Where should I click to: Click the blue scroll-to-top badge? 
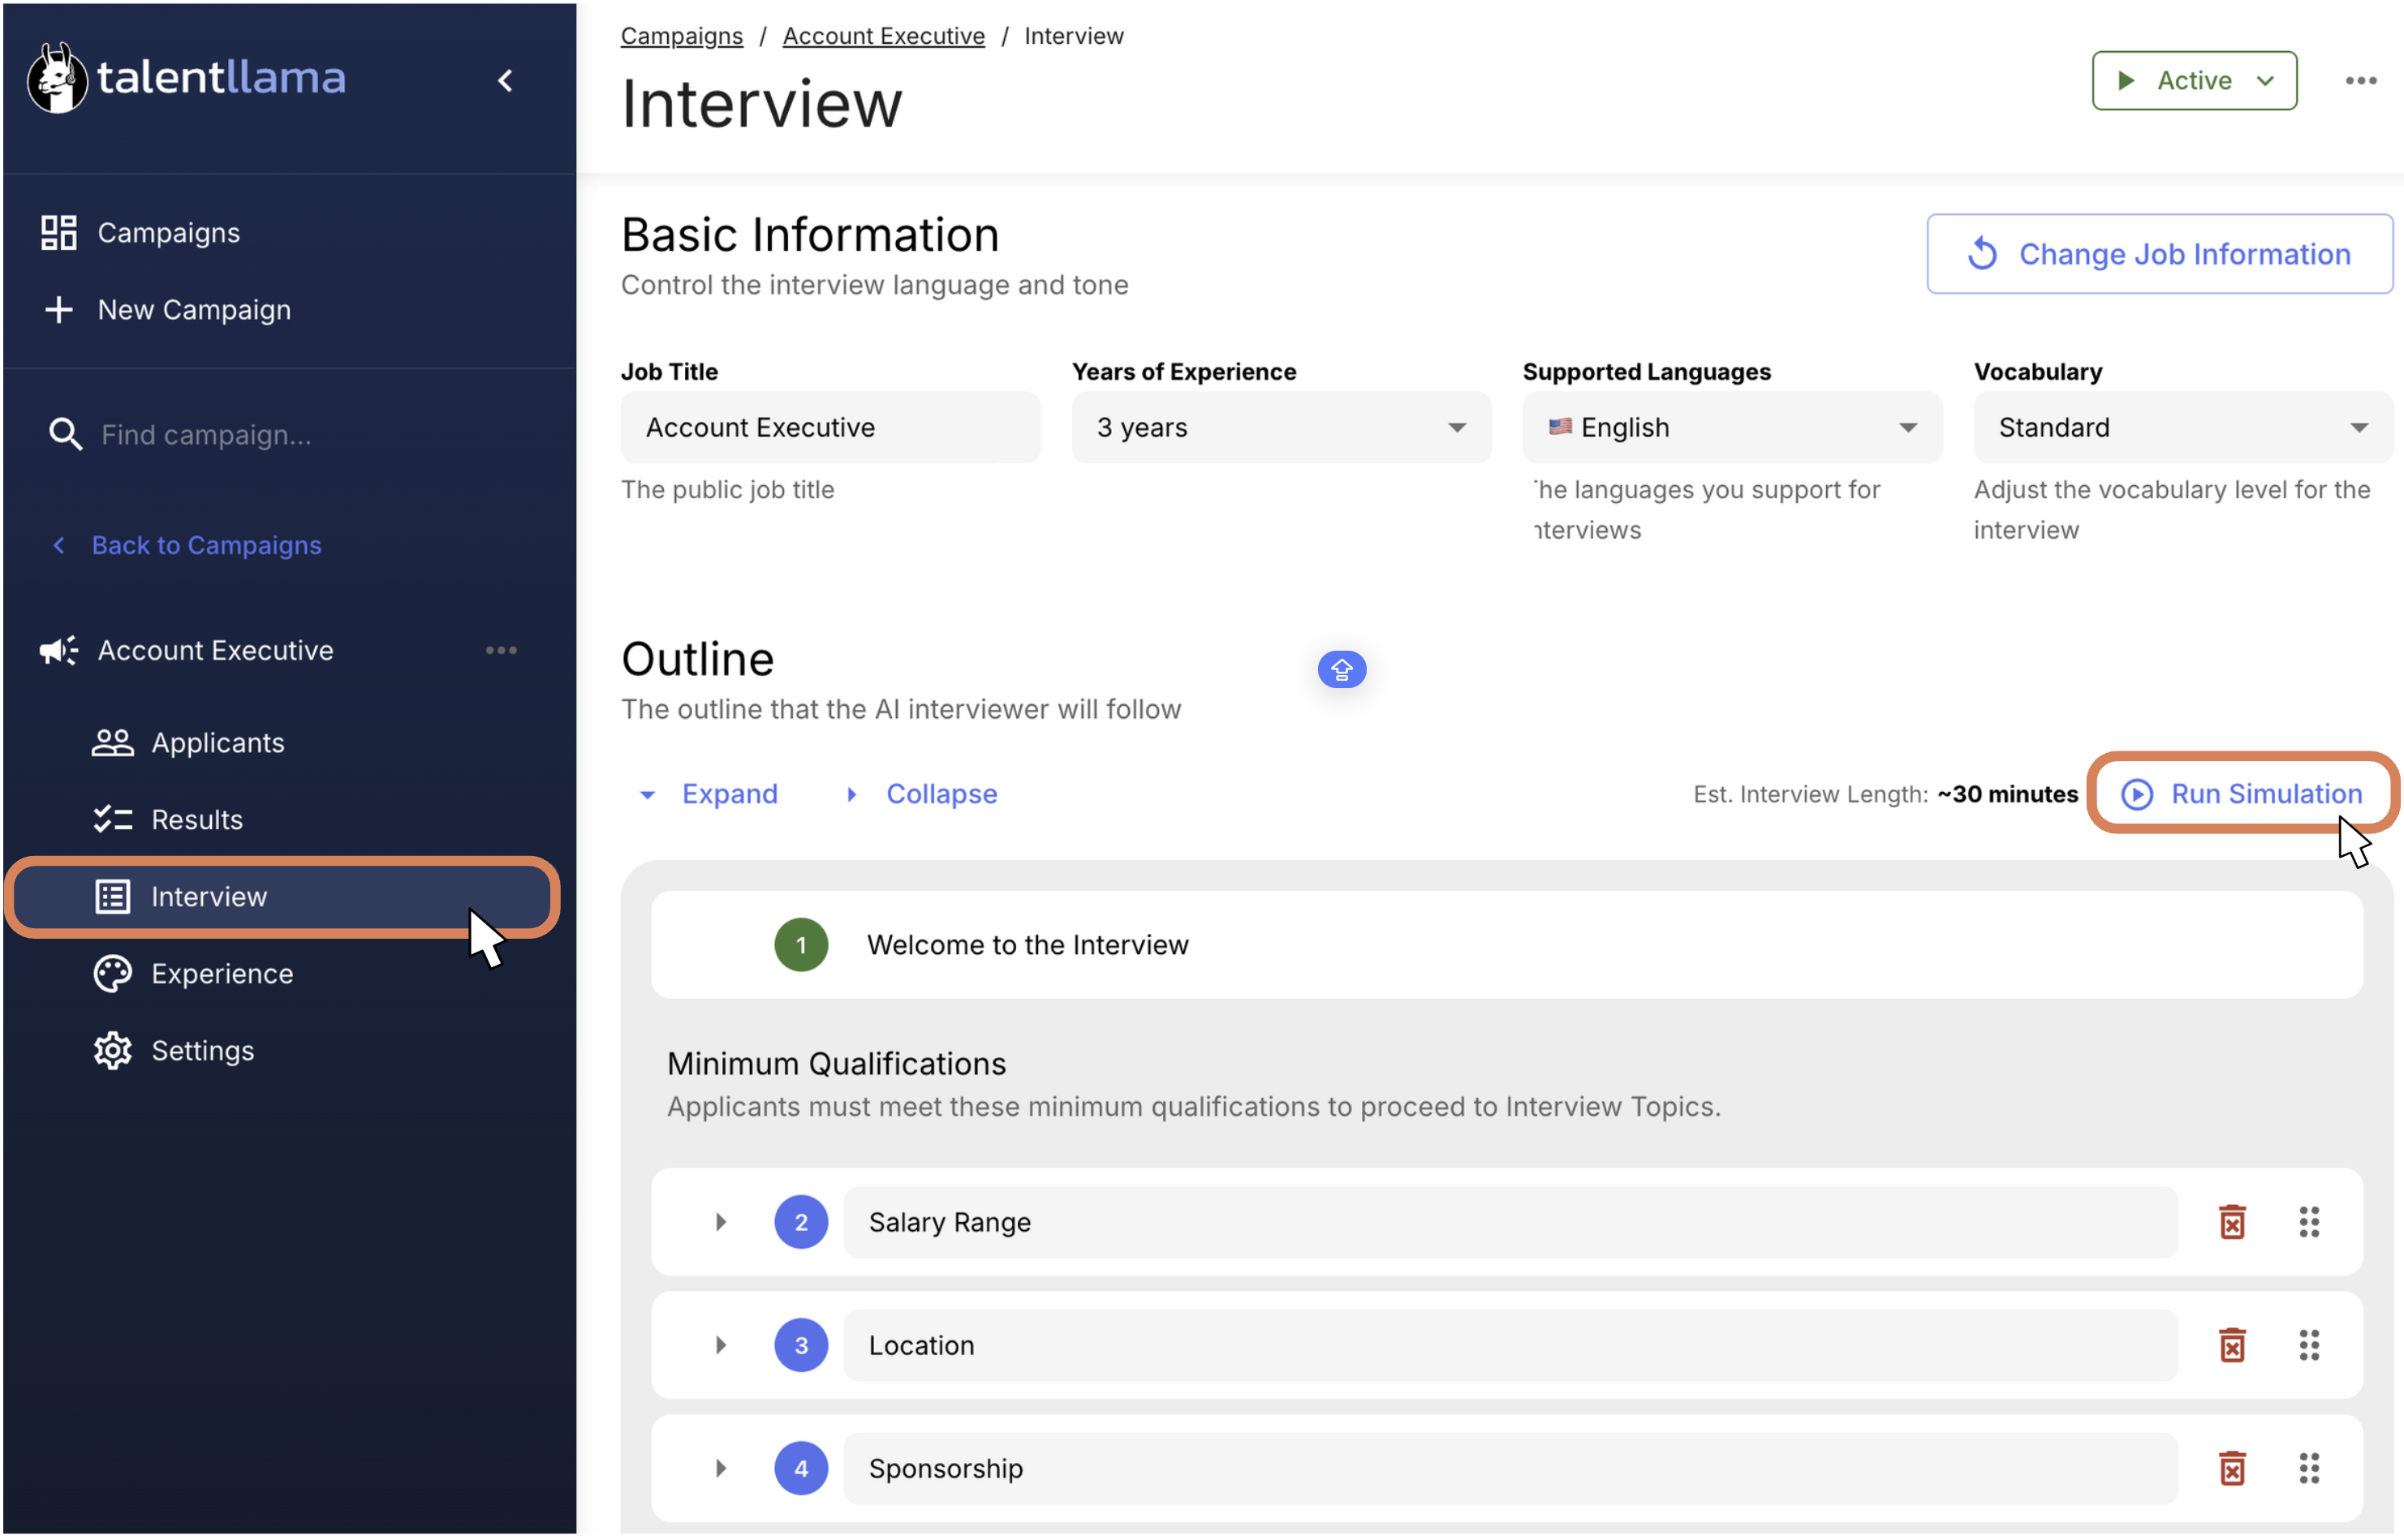pos(1341,669)
